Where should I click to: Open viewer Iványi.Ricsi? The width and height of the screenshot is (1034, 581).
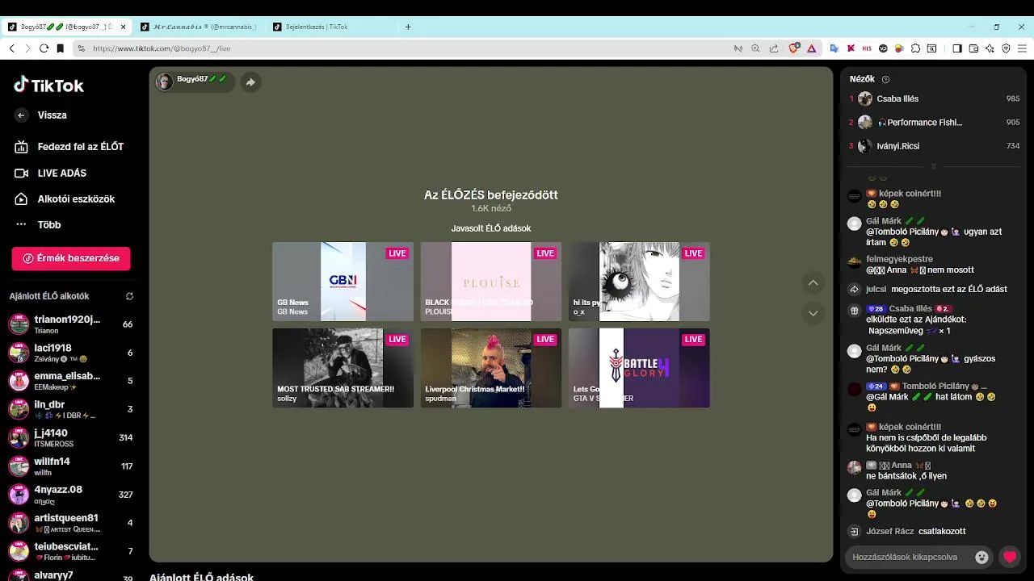(935, 146)
